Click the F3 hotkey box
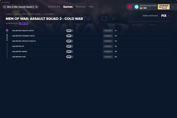This screenshot has height=118, width=177. (x=116, y=41)
